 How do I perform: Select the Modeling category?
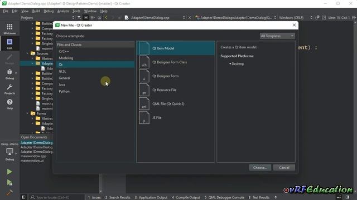pos(95,58)
